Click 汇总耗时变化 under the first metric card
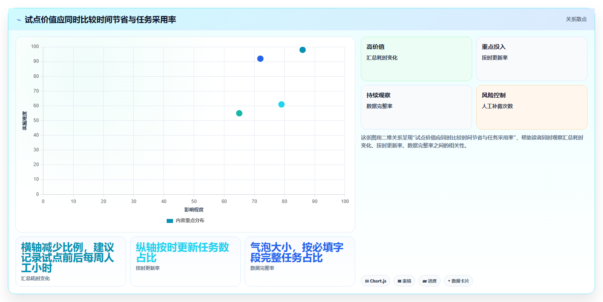Screen dimensions: 603x302 35,279
